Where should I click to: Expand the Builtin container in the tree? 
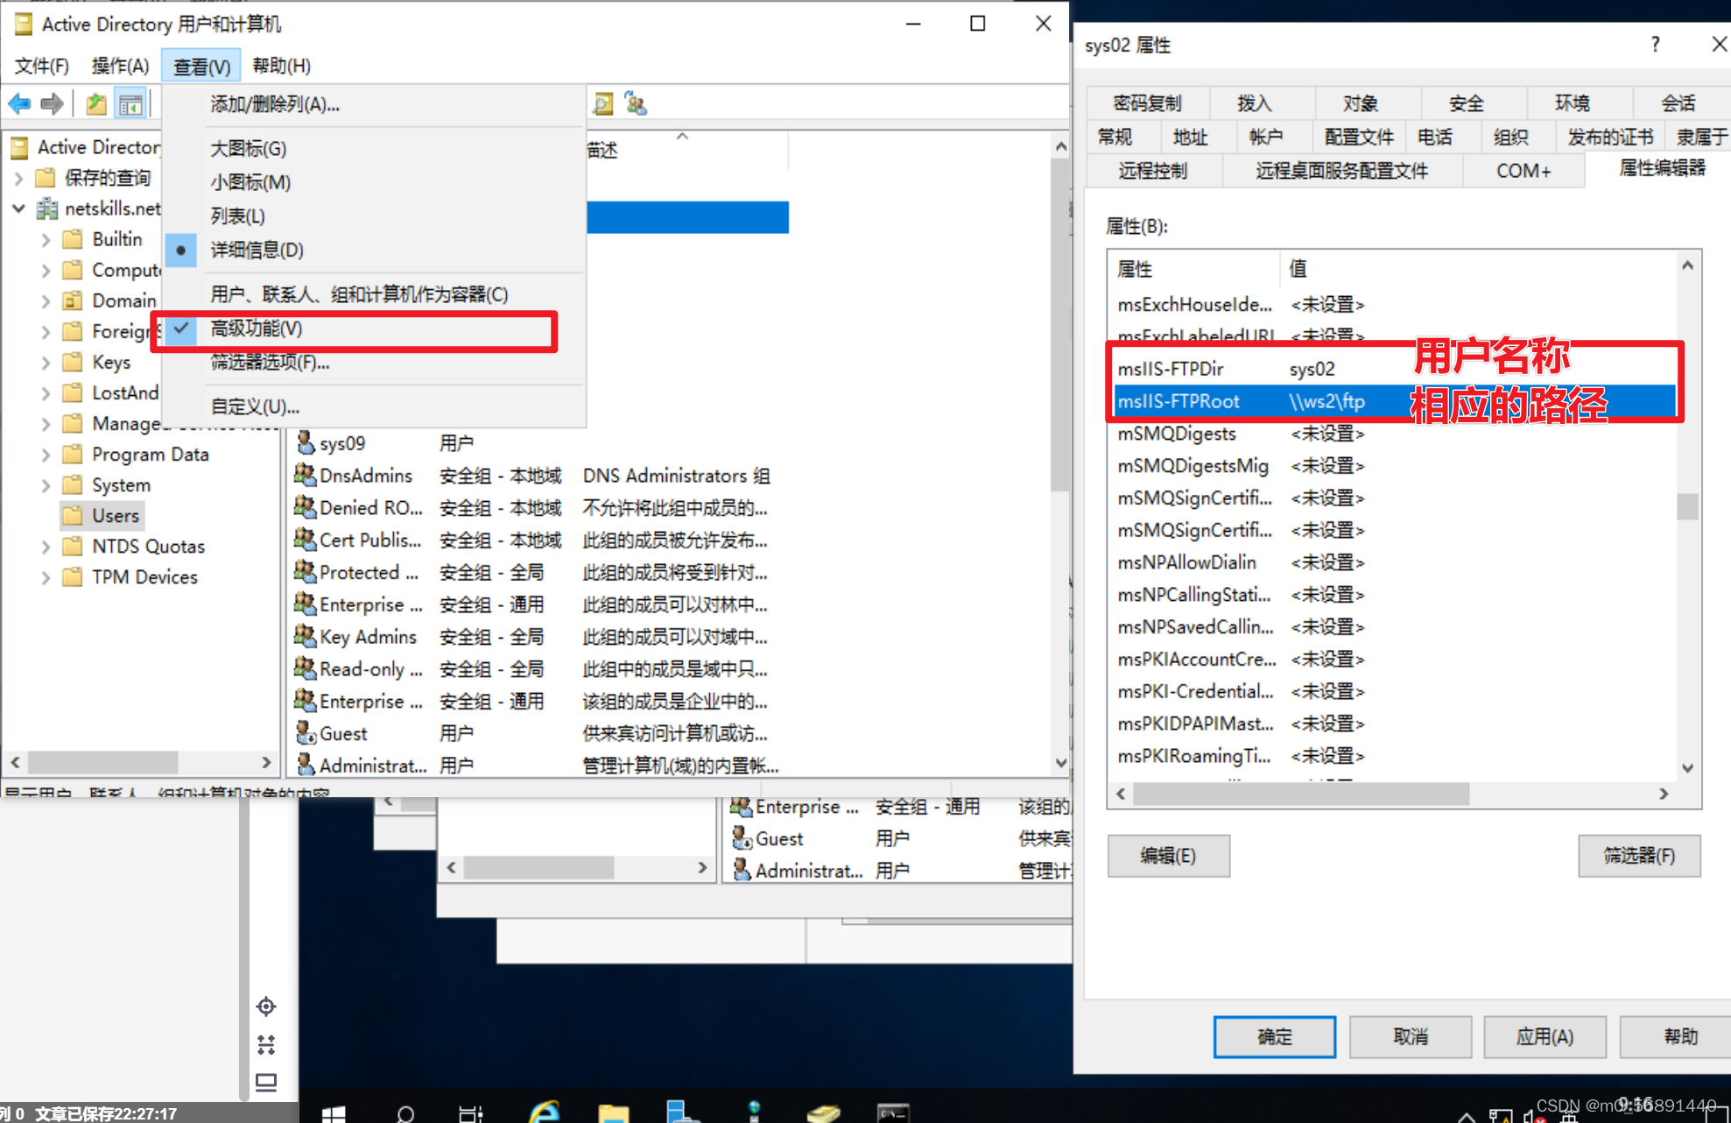coord(46,238)
